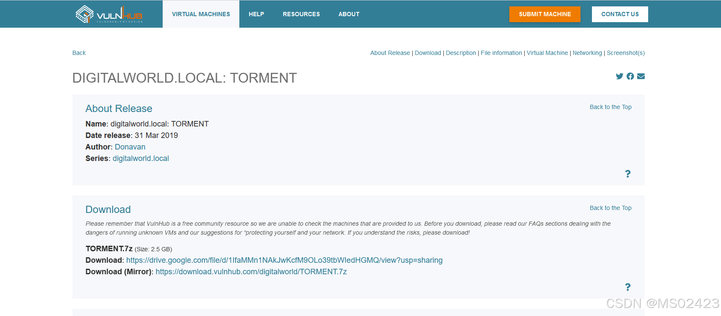
Task: Open the About menu
Action: click(x=349, y=14)
